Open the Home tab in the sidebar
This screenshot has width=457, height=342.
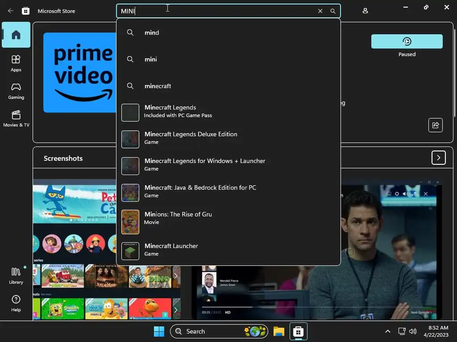pos(16,35)
